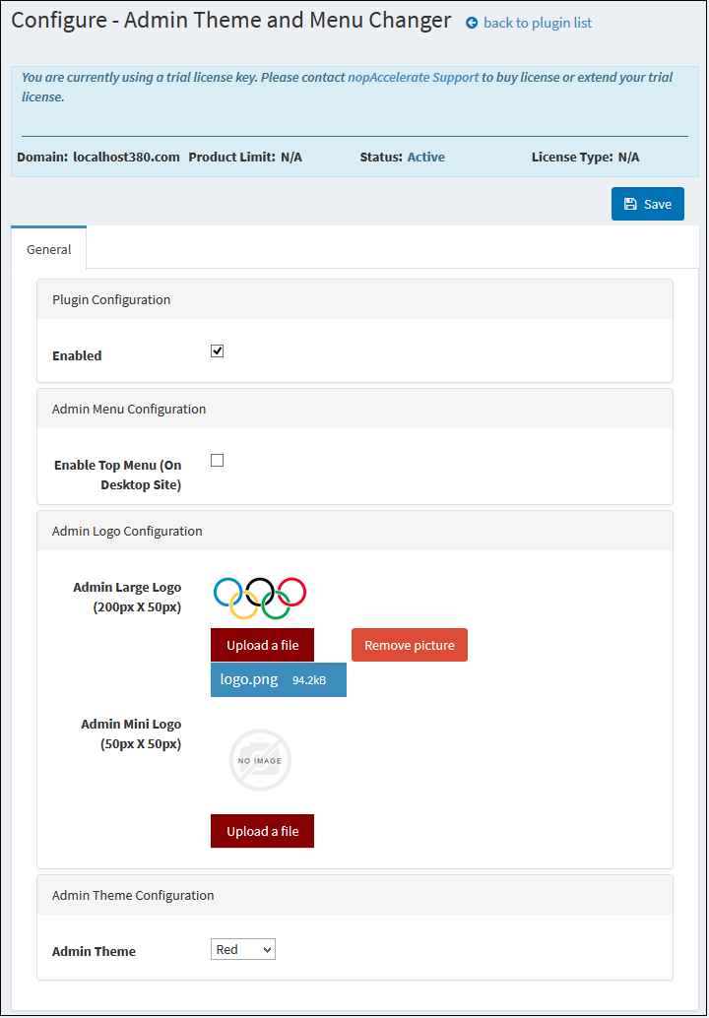Click the Save button
709x1018 pixels.
pos(647,204)
